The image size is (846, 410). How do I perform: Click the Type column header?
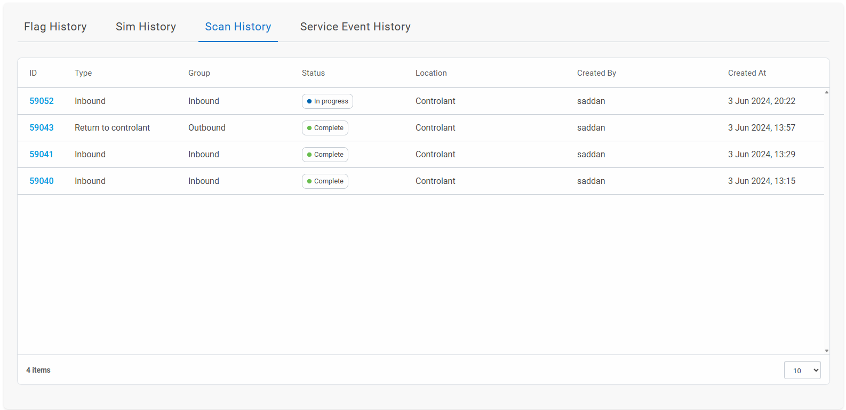tap(83, 73)
